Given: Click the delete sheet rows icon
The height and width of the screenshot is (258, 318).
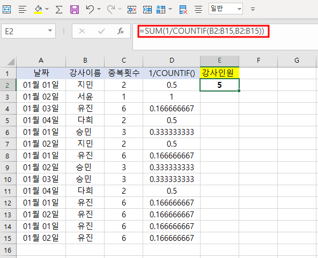Looking at the screenshot, I should [x=183, y=10].
